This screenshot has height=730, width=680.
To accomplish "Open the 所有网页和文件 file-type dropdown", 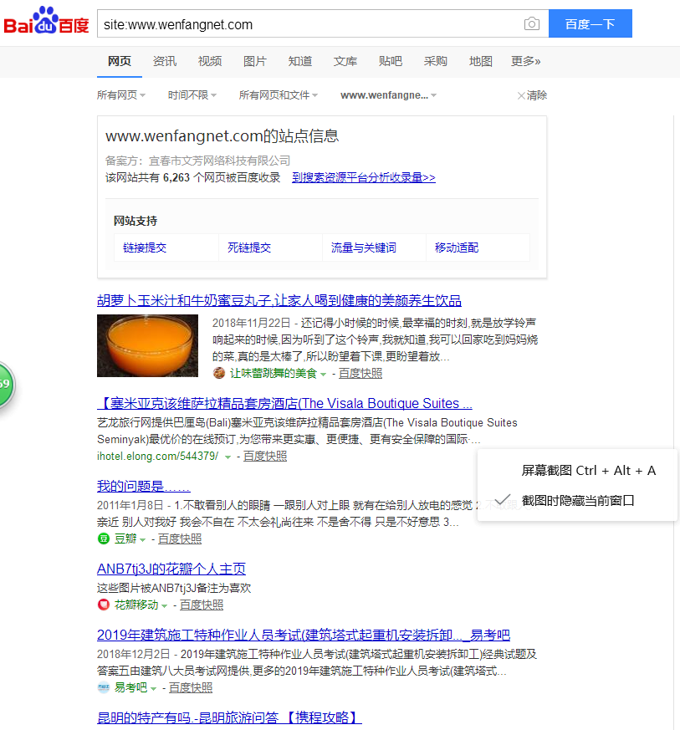I will pyautogui.click(x=278, y=95).
